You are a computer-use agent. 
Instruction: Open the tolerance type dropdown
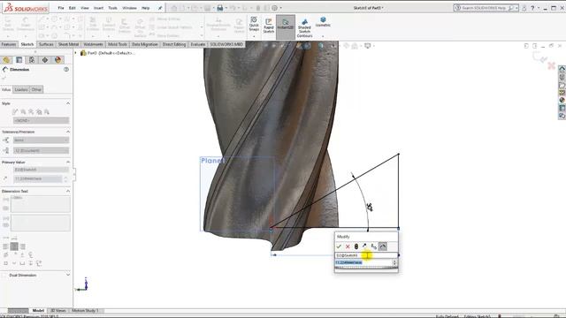tap(41, 140)
